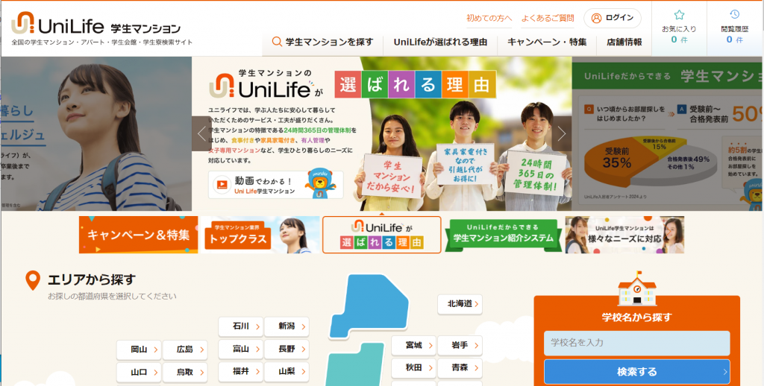764x386 pixels.
Task: Click the 動画でわかる！Uni Life学生マンション button
Action: (276, 185)
